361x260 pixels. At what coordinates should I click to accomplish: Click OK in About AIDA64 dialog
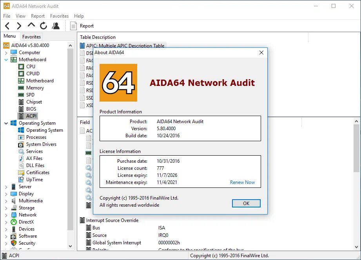[x=246, y=204]
